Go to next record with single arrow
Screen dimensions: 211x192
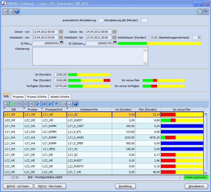pyautogui.click(x=38, y=104)
